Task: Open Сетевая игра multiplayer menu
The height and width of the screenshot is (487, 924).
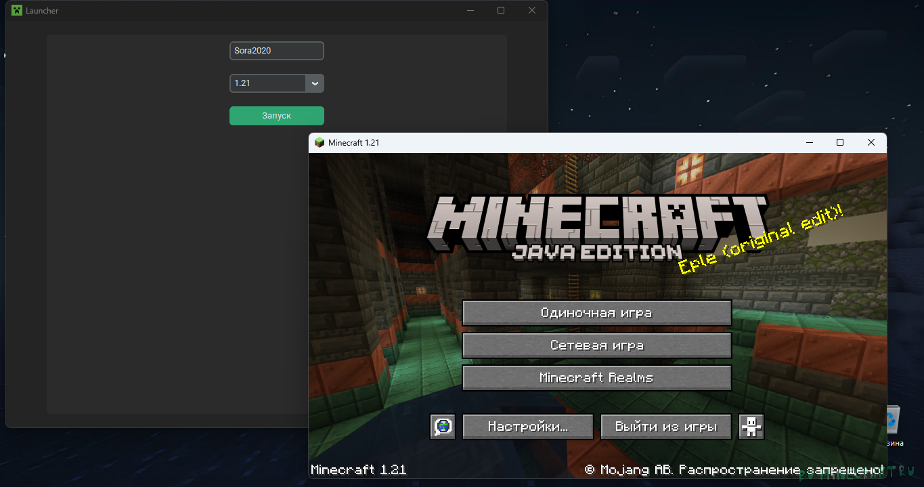Action: (x=596, y=345)
